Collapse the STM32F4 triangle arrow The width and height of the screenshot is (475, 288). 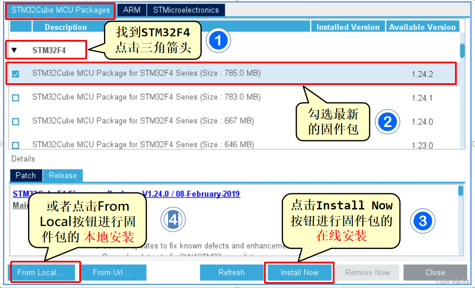(x=14, y=50)
